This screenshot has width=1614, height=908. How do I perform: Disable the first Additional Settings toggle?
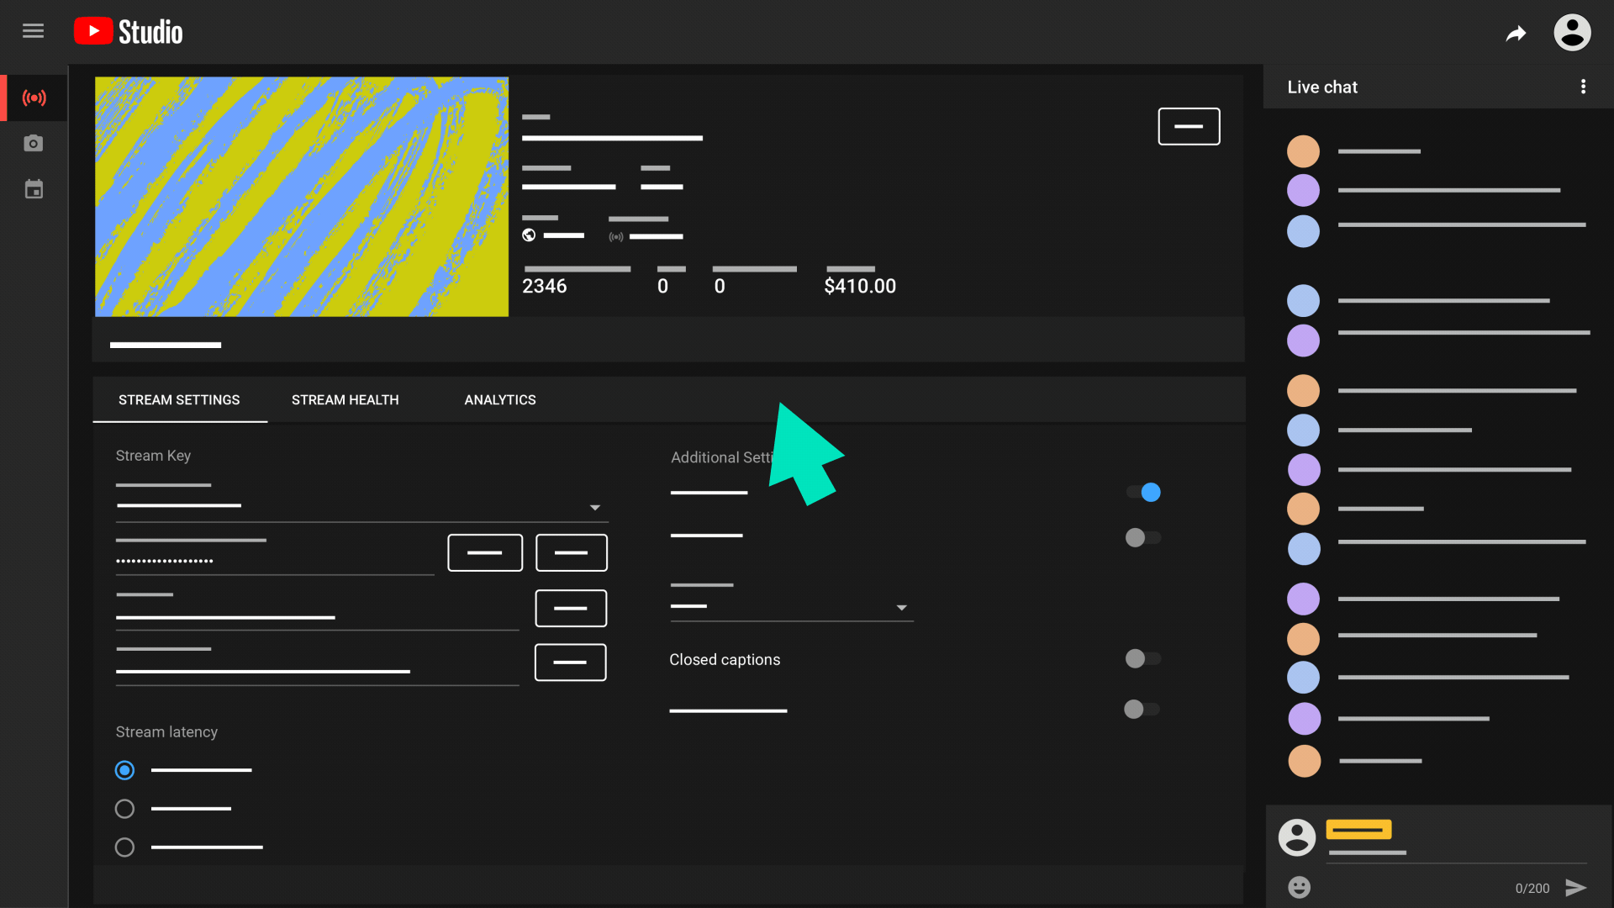(x=1143, y=492)
